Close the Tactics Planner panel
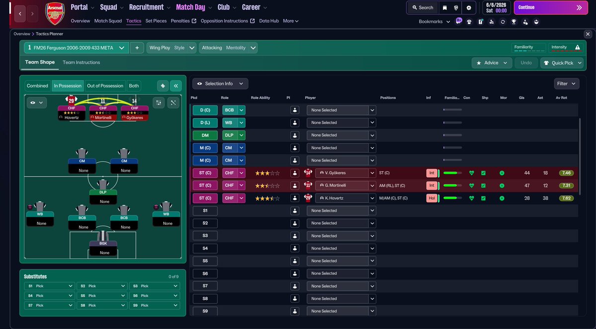The image size is (596, 329). (588, 34)
